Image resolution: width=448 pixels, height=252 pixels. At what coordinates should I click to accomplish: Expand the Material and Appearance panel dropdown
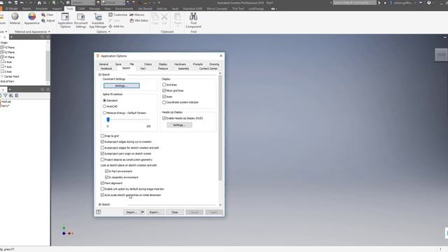pyautogui.click(x=49, y=31)
